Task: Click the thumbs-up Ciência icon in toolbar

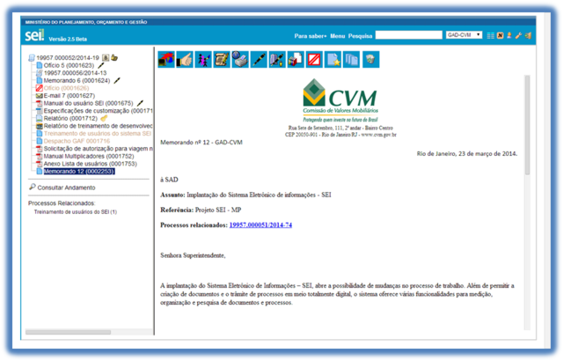Action: click(185, 59)
